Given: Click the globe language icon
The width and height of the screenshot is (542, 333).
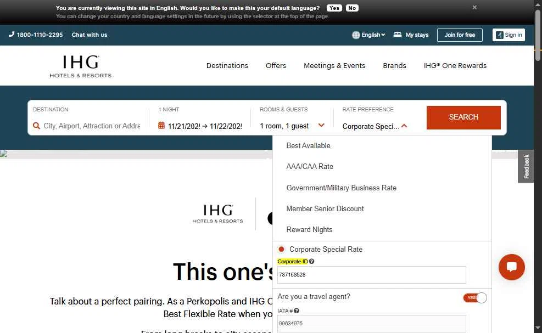Looking at the screenshot, I should tap(356, 35).
